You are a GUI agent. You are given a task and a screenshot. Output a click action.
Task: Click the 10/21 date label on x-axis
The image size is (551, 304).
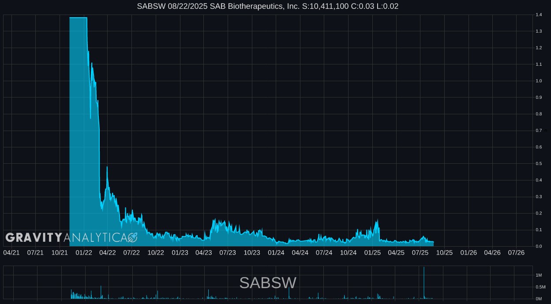pyautogui.click(x=60, y=252)
